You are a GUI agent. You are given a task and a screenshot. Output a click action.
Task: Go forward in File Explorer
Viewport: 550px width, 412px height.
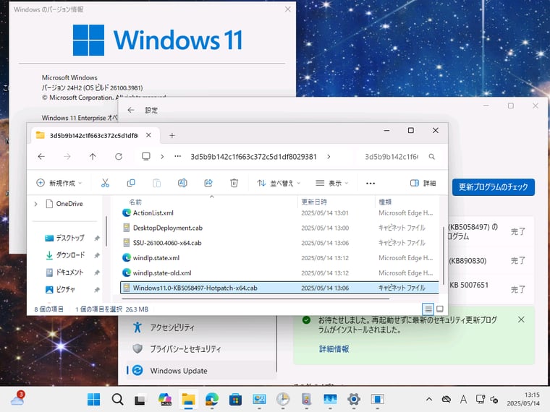(x=67, y=157)
